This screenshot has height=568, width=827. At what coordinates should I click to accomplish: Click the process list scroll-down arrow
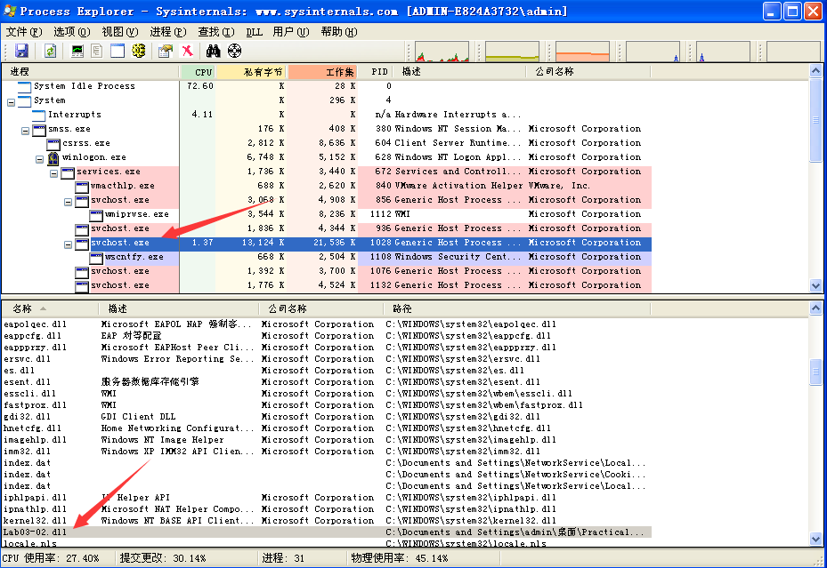816,286
